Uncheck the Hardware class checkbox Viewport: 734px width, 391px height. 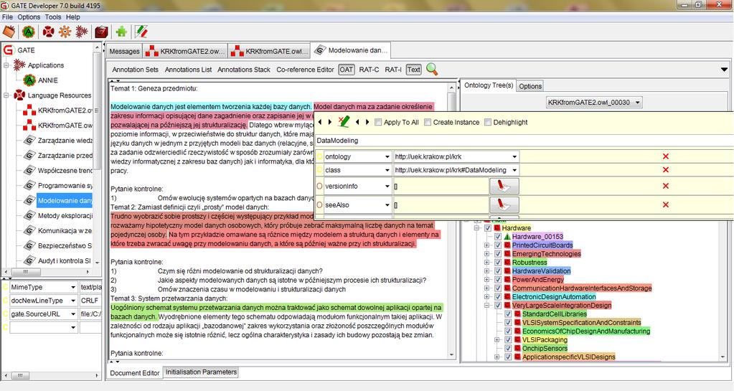[488, 228]
